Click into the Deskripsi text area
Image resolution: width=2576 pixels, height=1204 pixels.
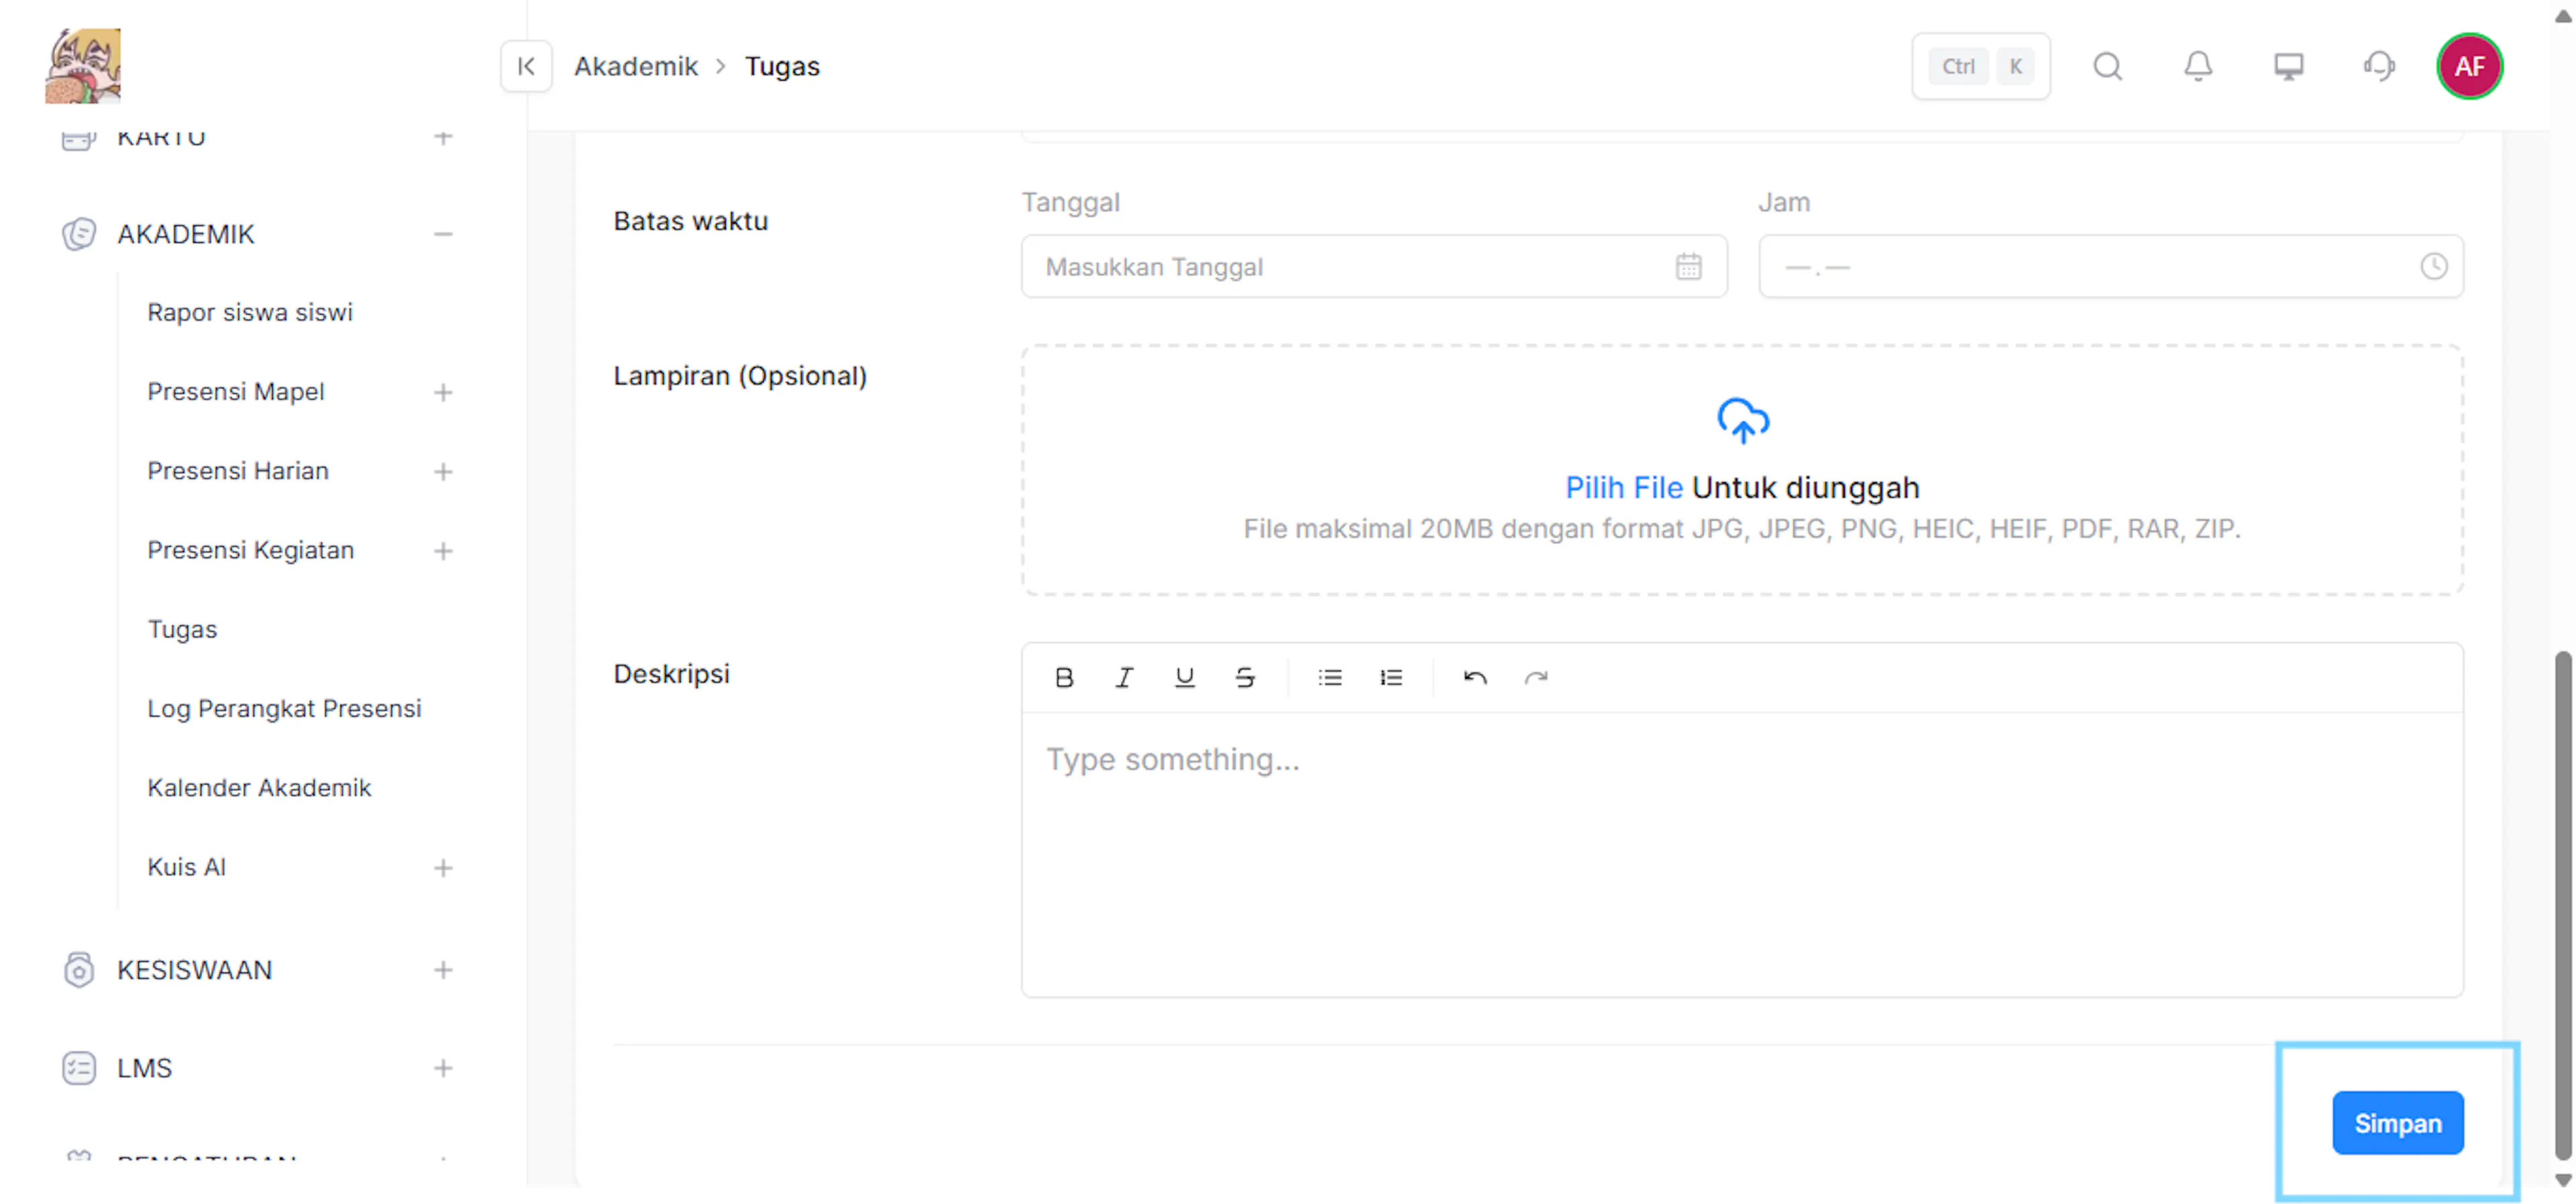(x=1742, y=855)
